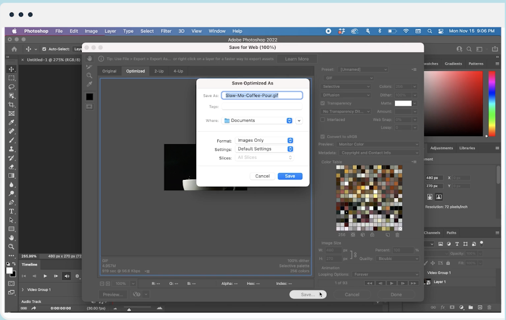Click Delete layer trash icon in Layers panel
The height and width of the screenshot is (320, 506).
pos(489,308)
